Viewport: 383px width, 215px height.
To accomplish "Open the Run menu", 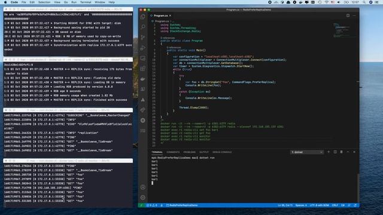I will 74,2.
